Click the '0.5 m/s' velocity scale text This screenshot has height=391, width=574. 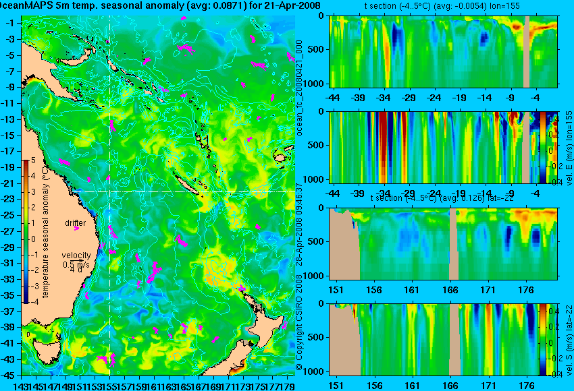(76, 264)
